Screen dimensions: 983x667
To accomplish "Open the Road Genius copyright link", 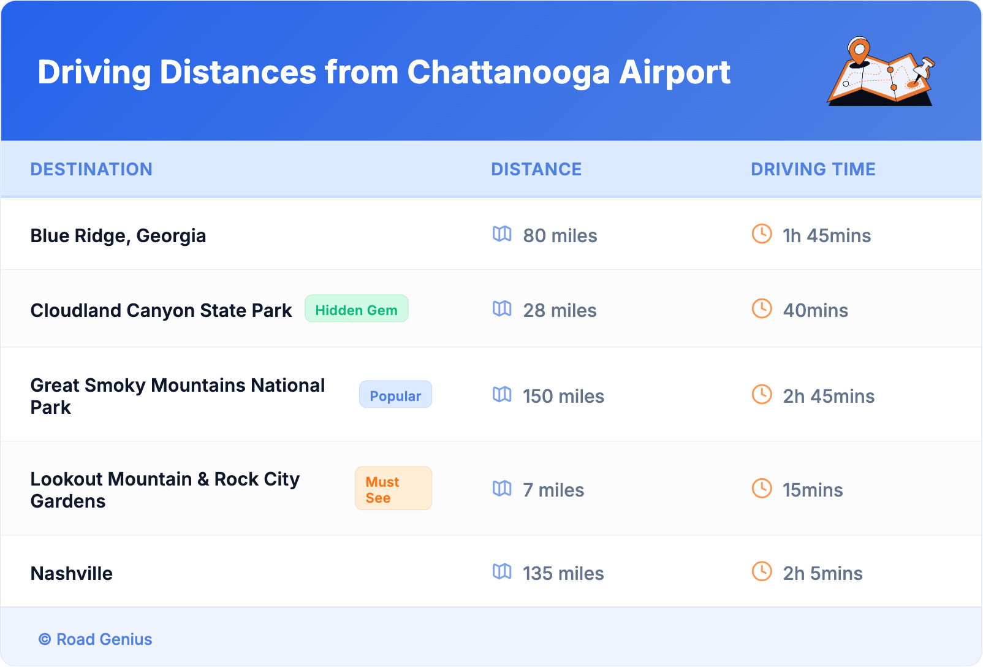I will tap(96, 639).
